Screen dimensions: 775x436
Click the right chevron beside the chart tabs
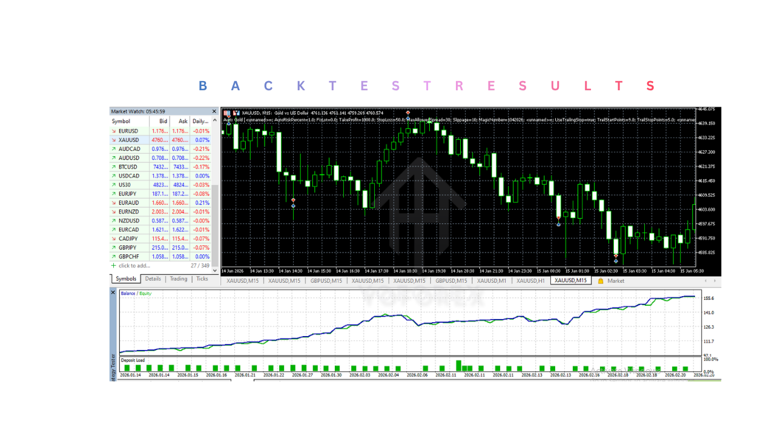(714, 280)
